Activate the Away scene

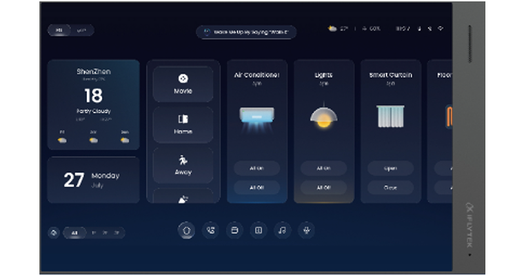point(183,165)
